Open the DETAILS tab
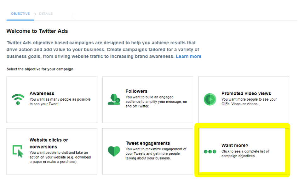The image size is (299, 189). [46, 14]
